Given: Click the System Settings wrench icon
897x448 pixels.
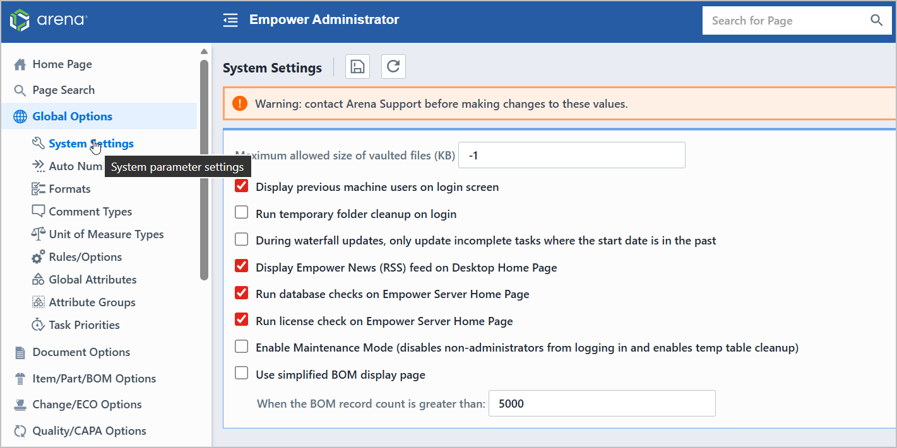Looking at the screenshot, I should pyautogui.click(x=38, y=143).
